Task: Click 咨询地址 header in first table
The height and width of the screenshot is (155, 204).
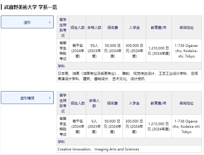Action: coord(187,28)
